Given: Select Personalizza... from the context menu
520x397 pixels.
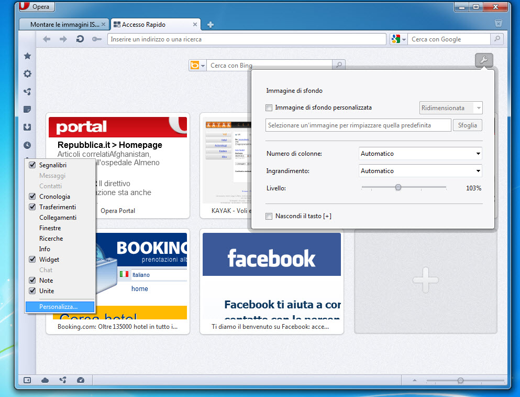Looking at the screenshot, I should tap(58, 307).
